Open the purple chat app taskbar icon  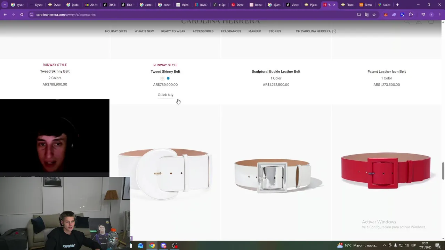163,245
